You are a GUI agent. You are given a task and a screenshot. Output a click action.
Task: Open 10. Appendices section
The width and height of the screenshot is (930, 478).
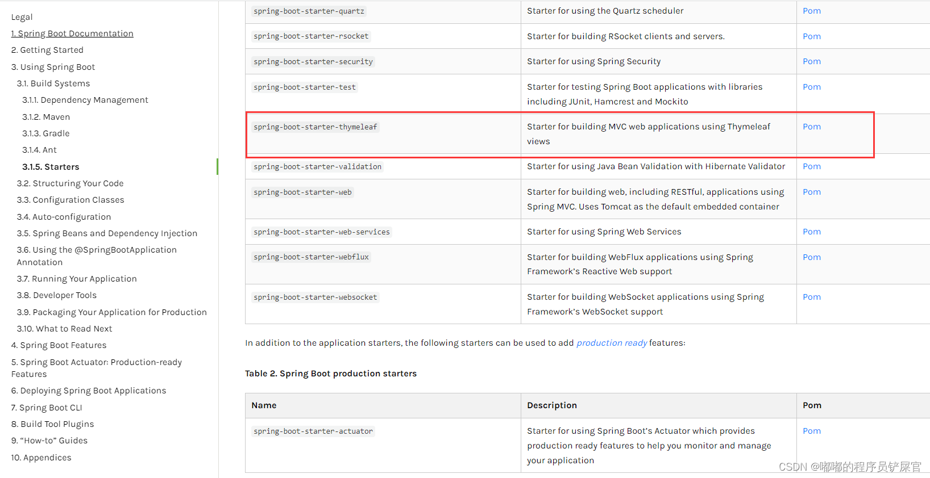[41, 458]
